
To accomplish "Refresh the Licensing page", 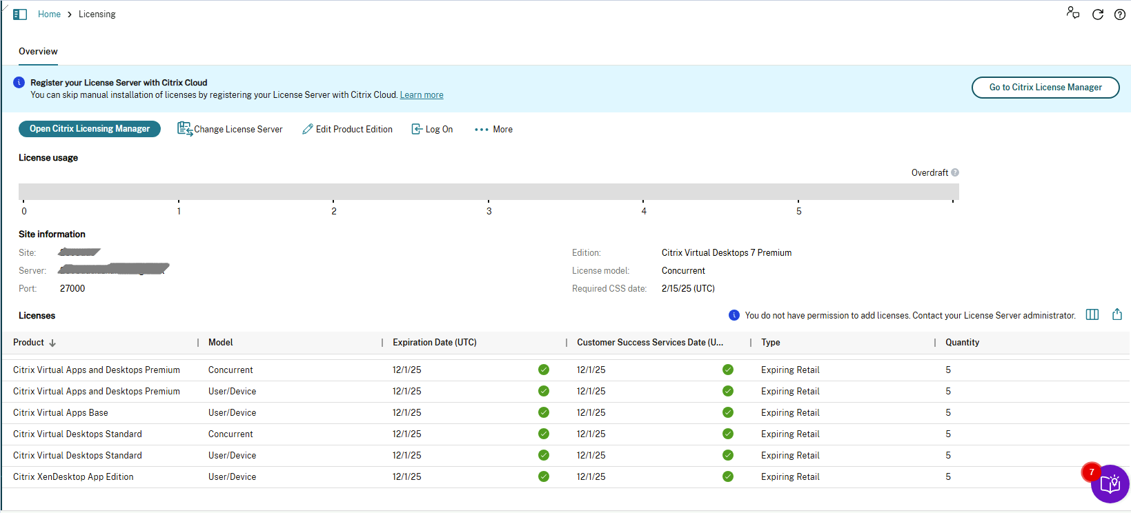I will tap(1097, 14).
